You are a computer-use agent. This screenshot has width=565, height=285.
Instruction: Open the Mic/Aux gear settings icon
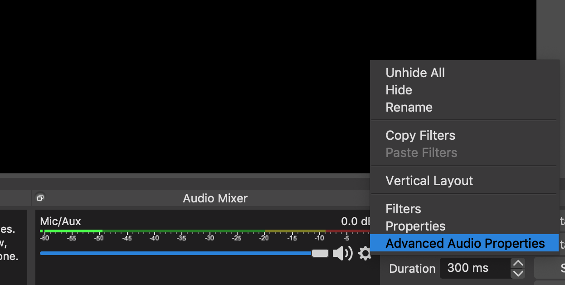(x=365, y=253)
